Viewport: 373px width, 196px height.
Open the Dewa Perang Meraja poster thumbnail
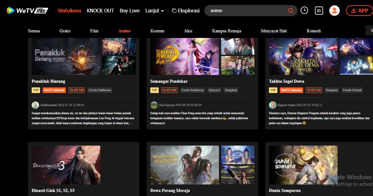pyautogui.click(x=184, y=165)
